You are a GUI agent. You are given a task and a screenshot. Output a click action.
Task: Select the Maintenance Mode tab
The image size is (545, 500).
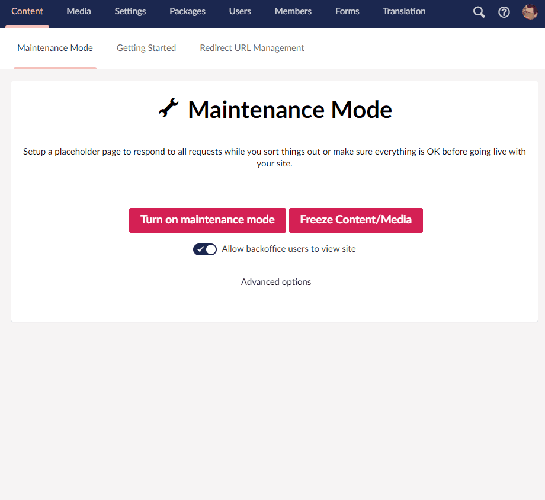point(54,48)
